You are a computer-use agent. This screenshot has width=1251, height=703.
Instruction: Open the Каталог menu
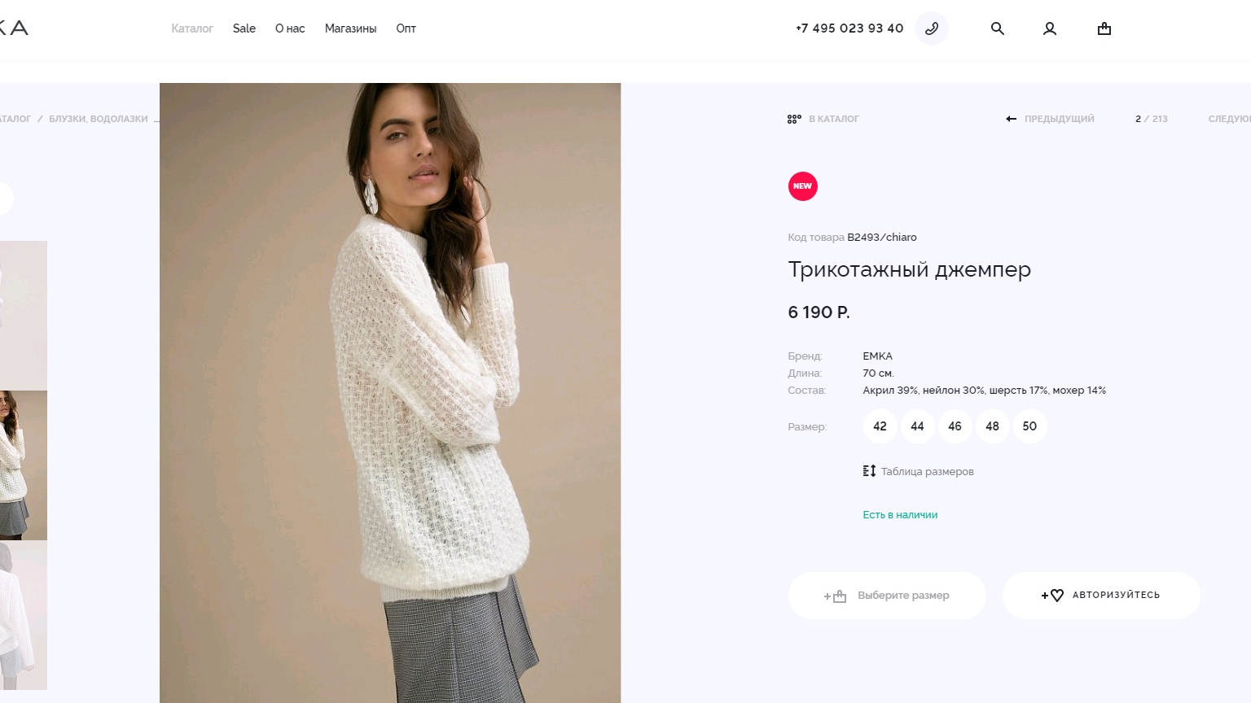click(x=192, y=28)
